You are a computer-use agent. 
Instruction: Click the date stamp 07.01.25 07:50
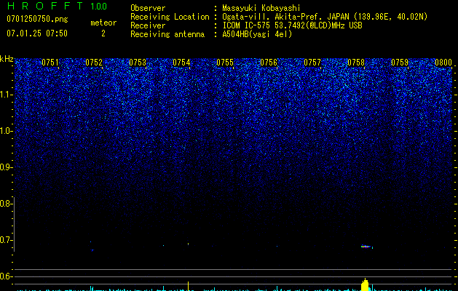coord(37,33)
